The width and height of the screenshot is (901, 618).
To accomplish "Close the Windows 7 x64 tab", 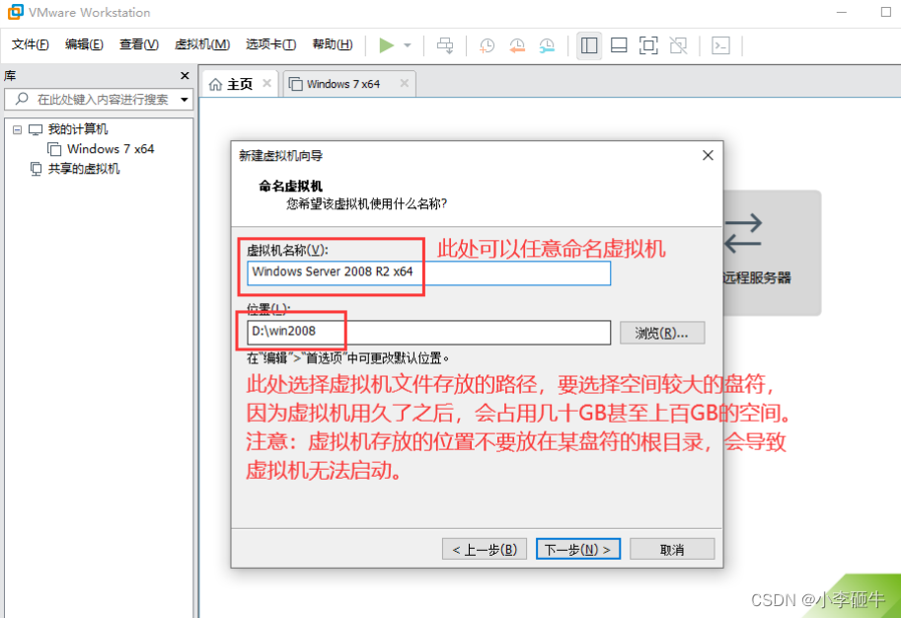I will click(405, 83).
